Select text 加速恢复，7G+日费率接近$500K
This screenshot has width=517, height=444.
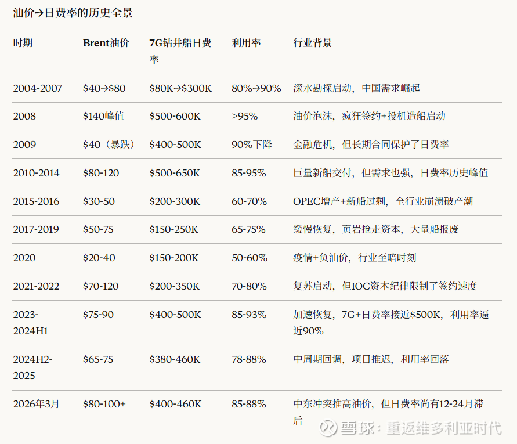click(x=367, y=315)
